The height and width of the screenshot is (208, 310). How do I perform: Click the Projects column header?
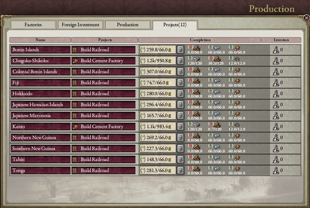pos(104,40)
